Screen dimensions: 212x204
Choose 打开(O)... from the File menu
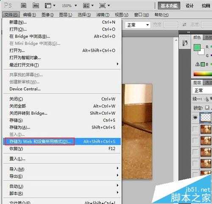point(62,29)
